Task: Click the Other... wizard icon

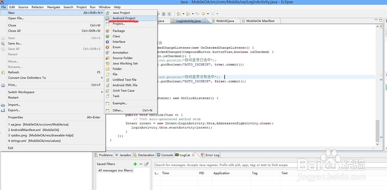Action: point(108,111)
